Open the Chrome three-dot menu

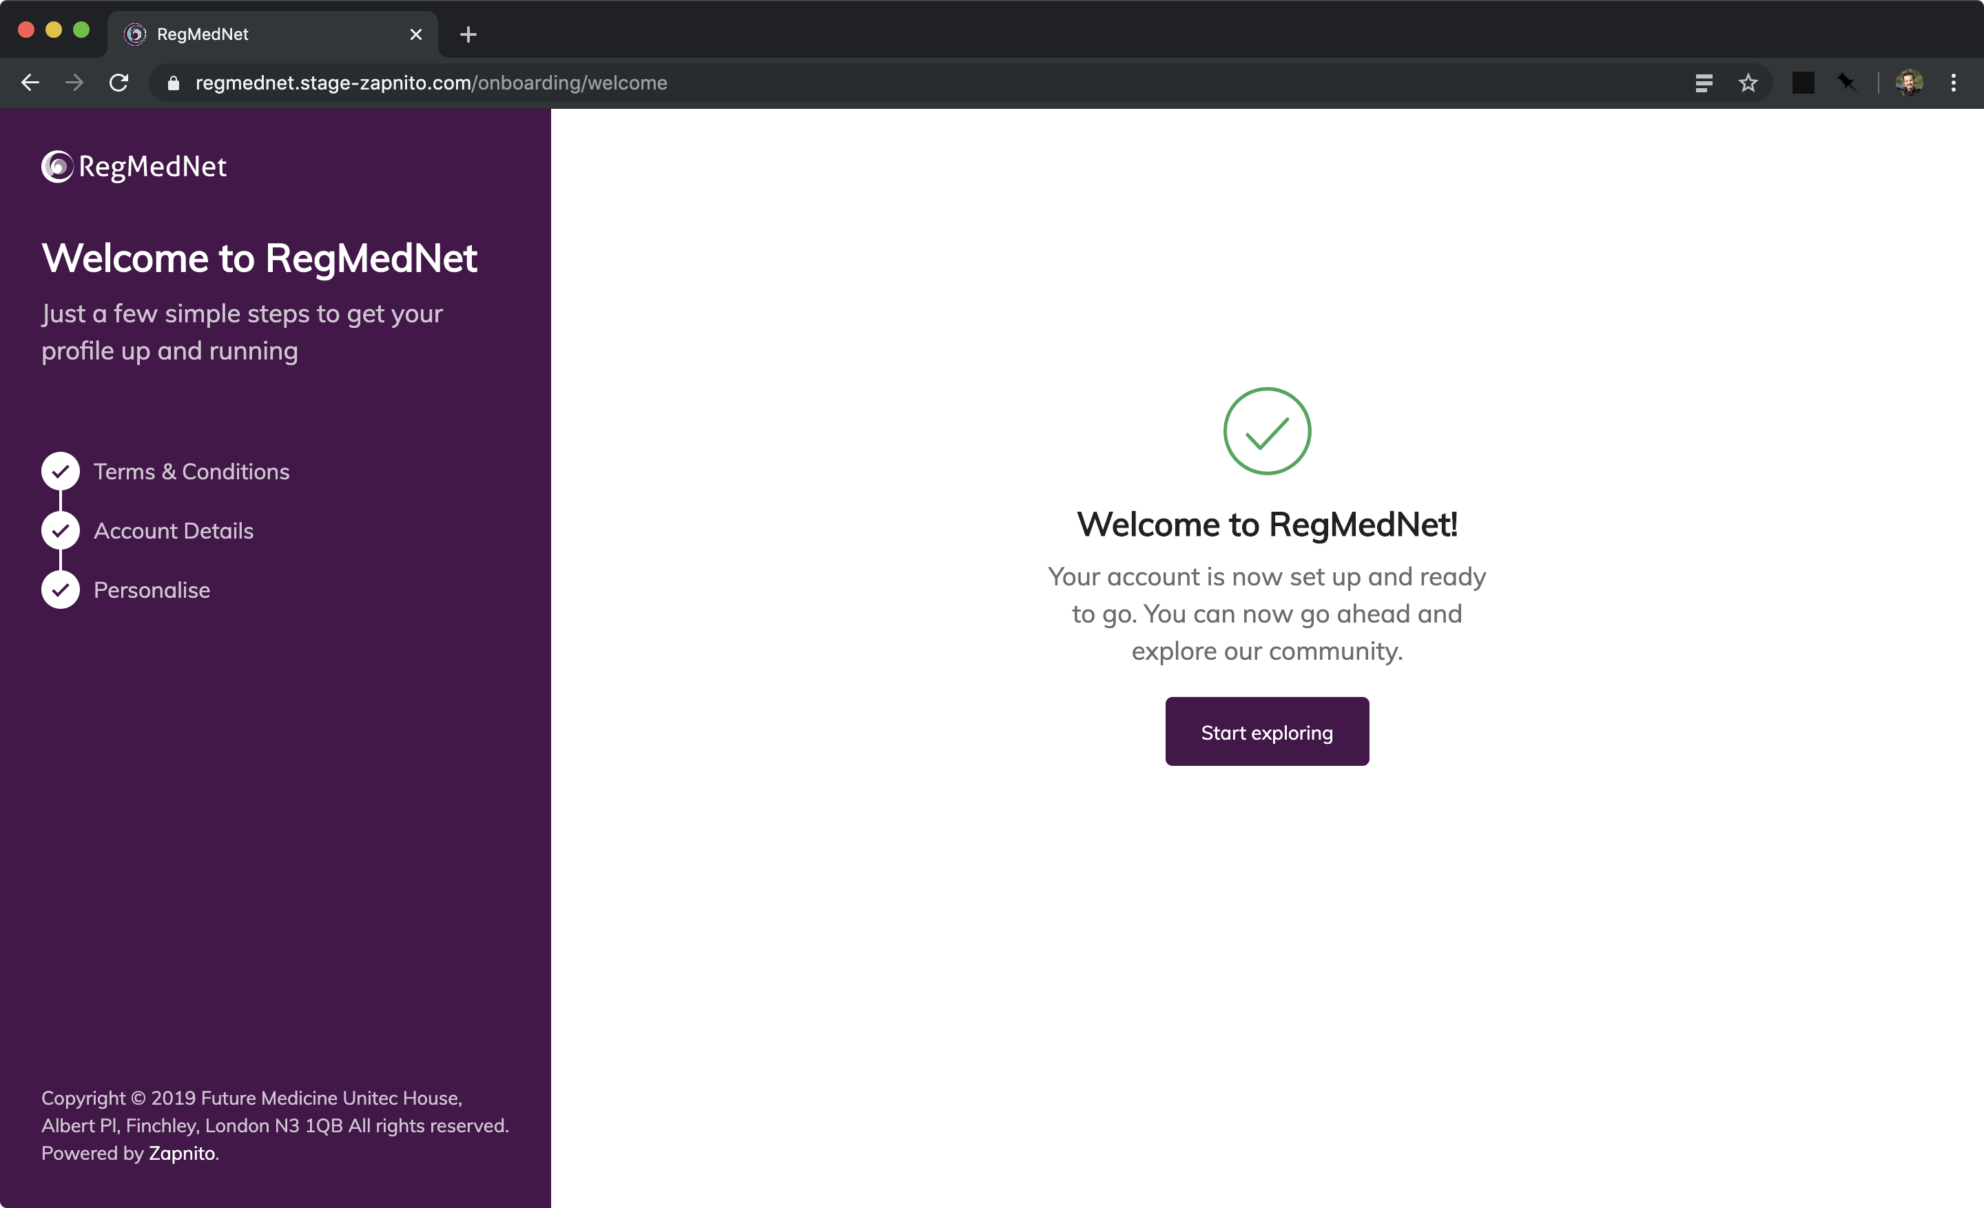[x=1954, y=82]
